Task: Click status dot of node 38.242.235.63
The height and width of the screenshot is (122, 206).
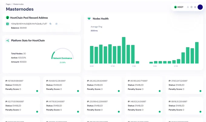Action: coord(119,91)
